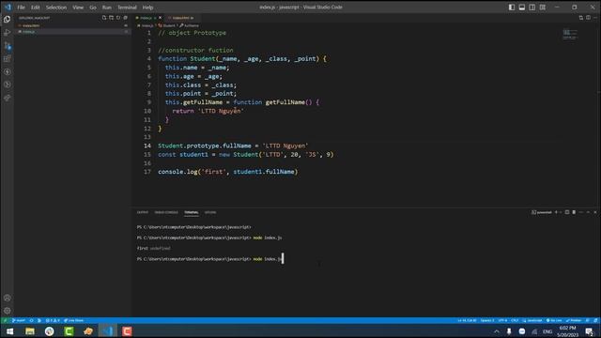Click the Refresh Explorer icon
The image size is (601, 338).
pyautogui.click(x=118, y=18)
